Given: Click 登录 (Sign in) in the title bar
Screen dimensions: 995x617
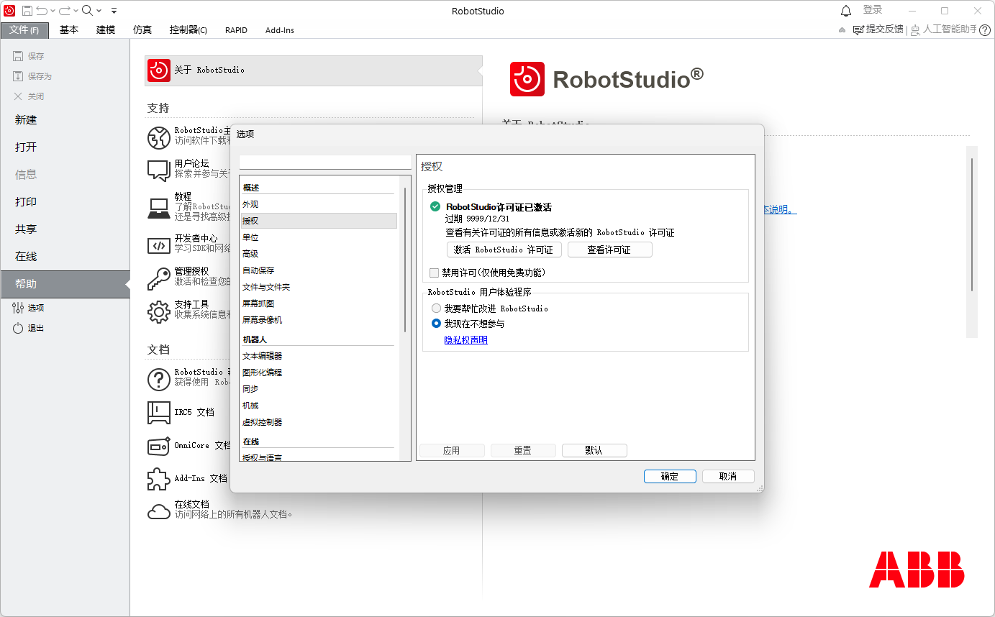Looking at the screenshot, I should click(873, 10).
